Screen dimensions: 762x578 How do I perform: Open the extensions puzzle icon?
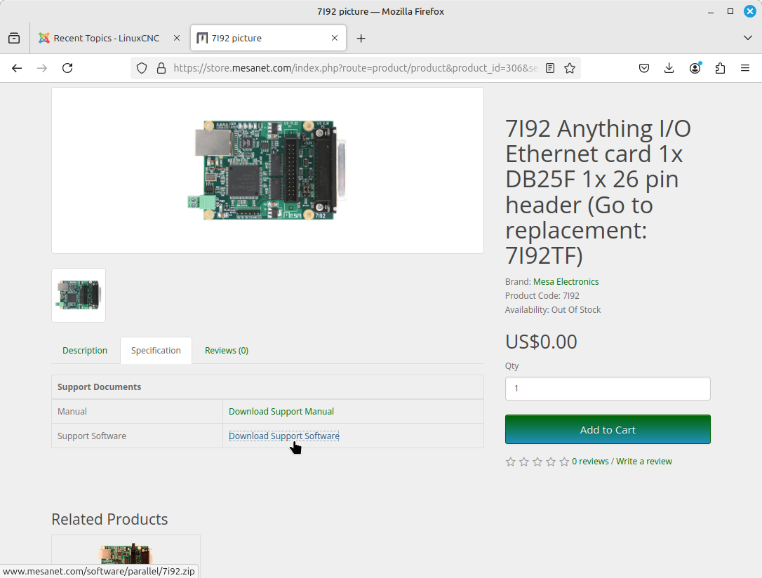coord(720,68)
